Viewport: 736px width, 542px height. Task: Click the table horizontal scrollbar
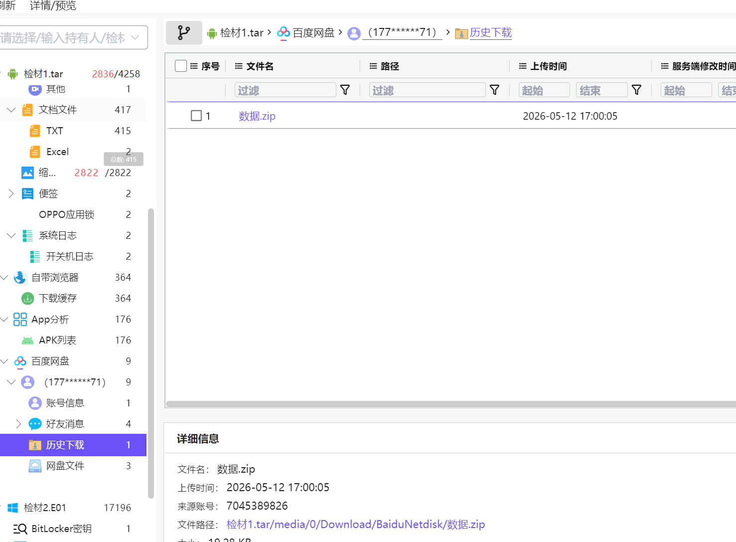[450, 404]
